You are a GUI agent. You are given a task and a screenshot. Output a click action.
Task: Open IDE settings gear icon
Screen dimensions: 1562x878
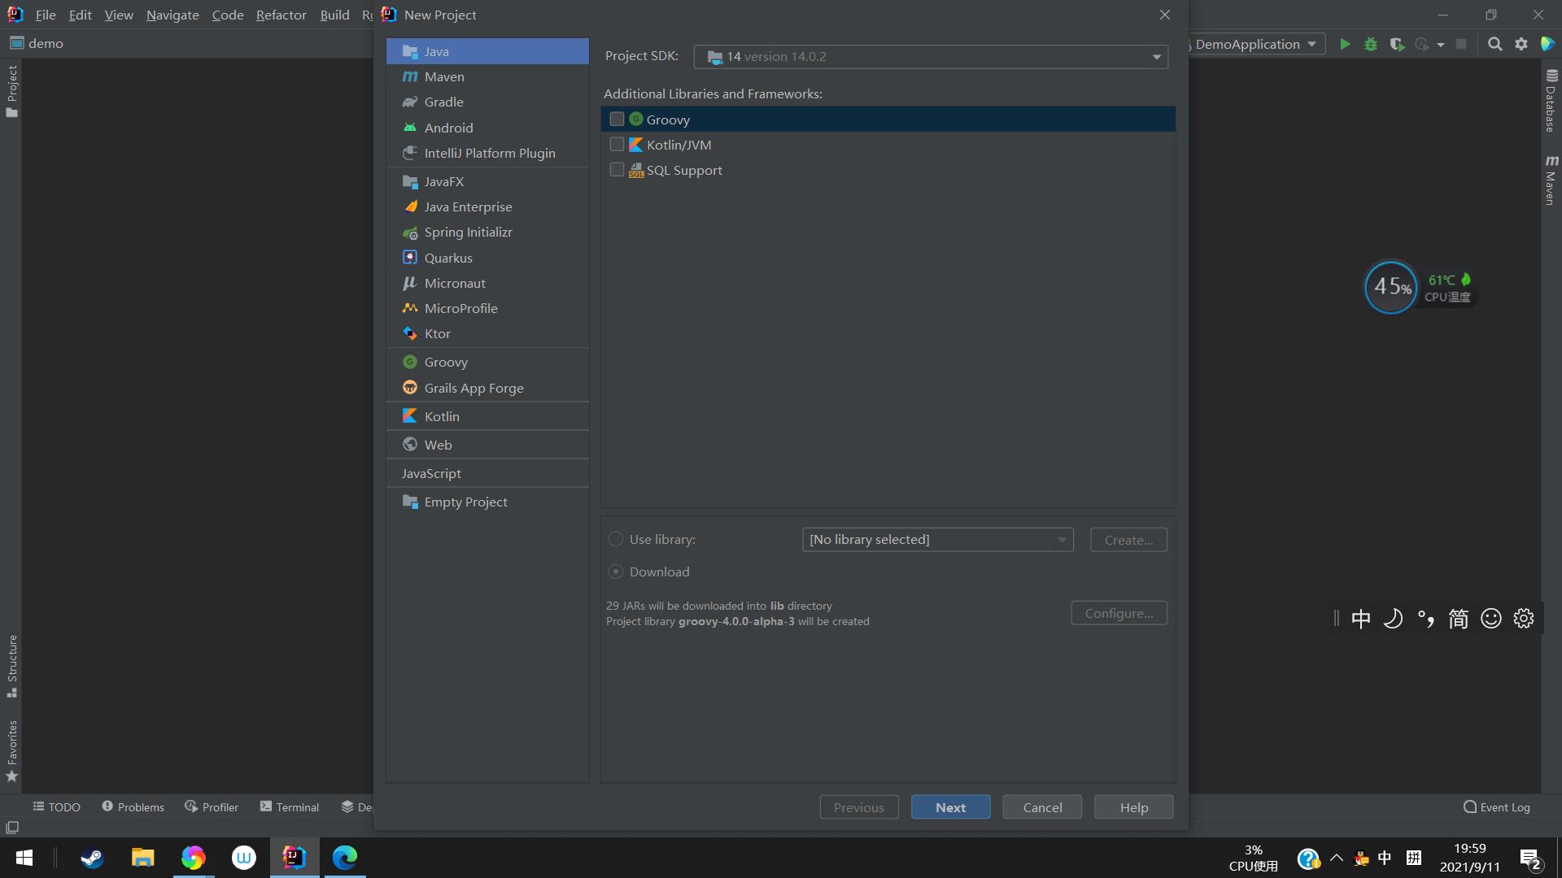pyautogui.click(x=1521, y=44)
